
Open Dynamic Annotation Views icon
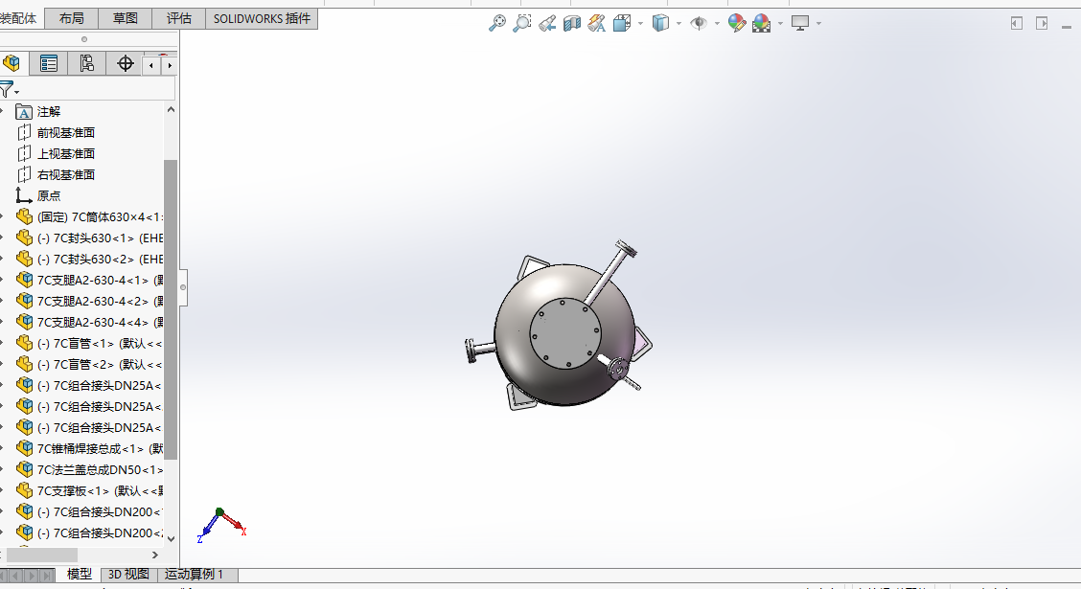point(597,23)
